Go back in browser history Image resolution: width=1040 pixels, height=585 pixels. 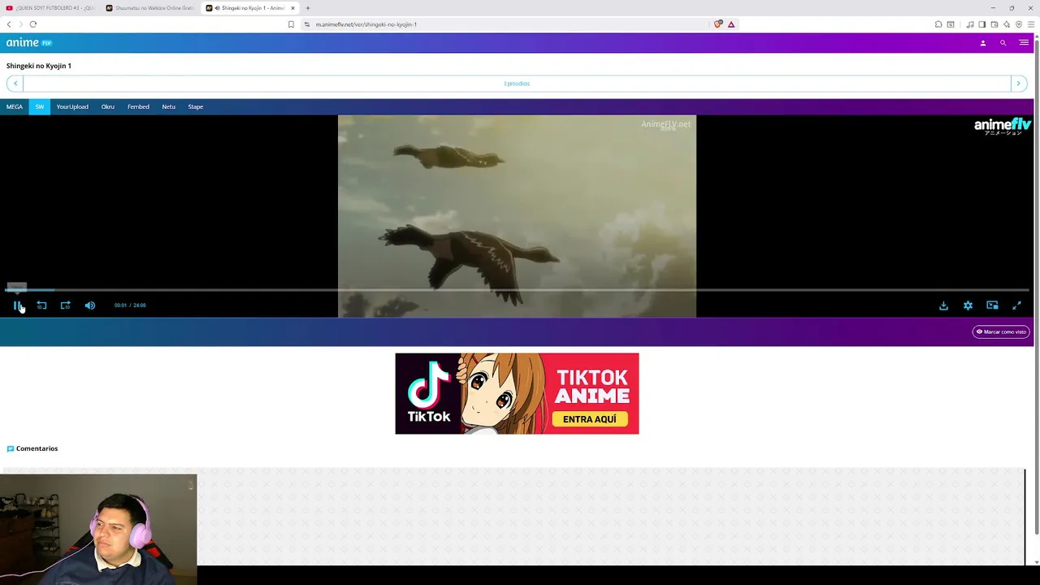click(x=9, y=24)
